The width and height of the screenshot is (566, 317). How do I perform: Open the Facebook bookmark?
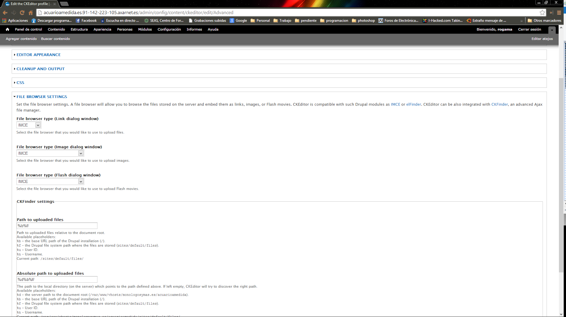(x=86, y=21)
